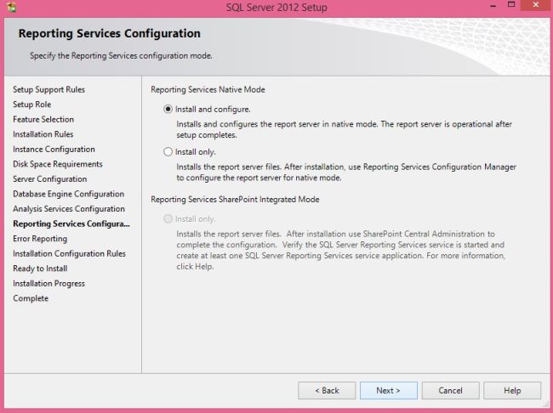553x413 pixels.
Task: Close the SQL Server 2012 Setup window
Action: coord(535,5)
